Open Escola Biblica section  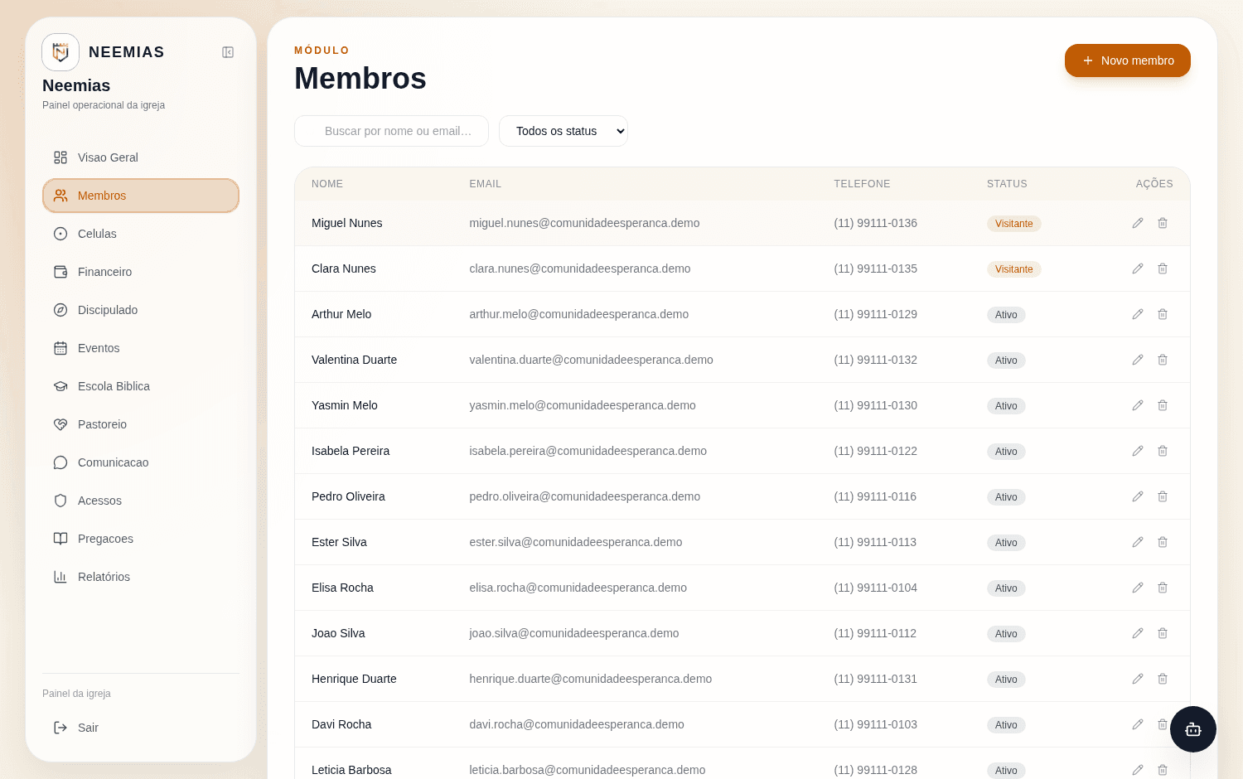tap(141, 386)
